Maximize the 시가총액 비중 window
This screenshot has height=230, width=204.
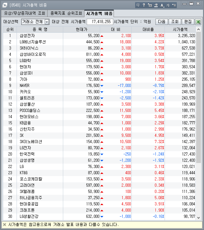click(x=191, y=3)
